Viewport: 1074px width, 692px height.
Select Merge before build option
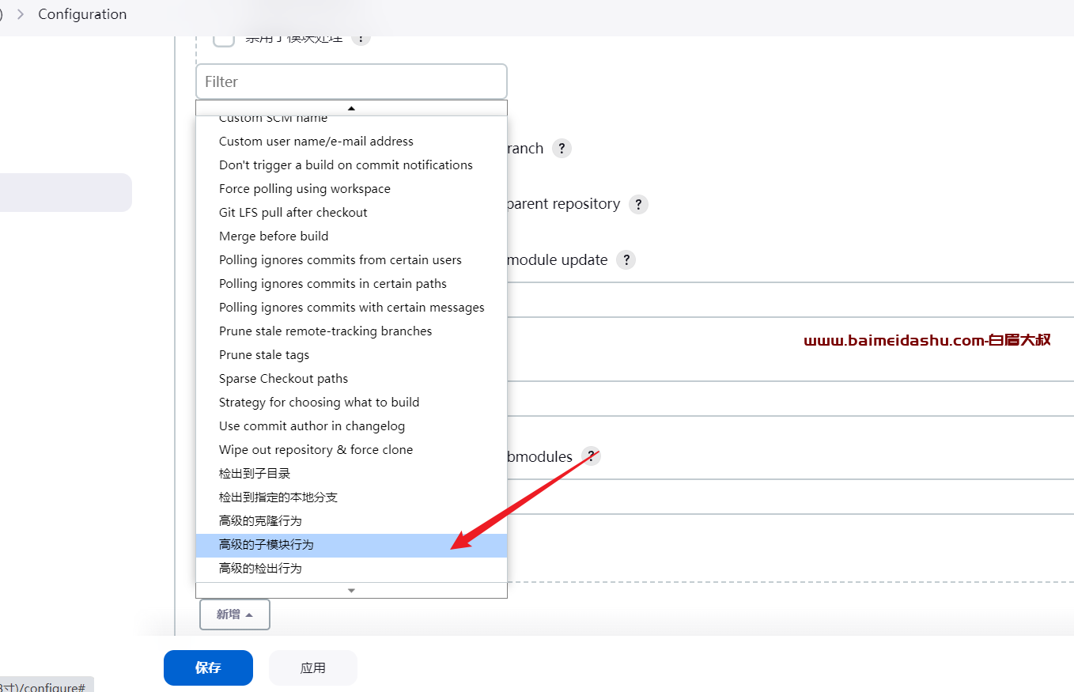(x=351, y=236)
